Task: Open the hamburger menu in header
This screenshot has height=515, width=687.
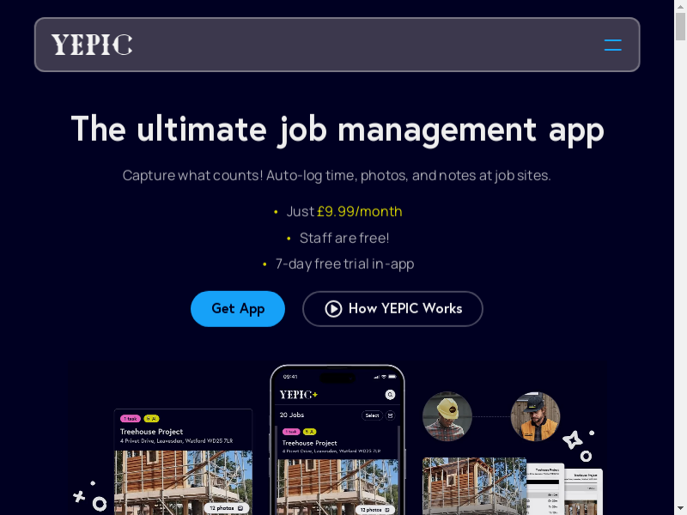Action: [612, 45]
